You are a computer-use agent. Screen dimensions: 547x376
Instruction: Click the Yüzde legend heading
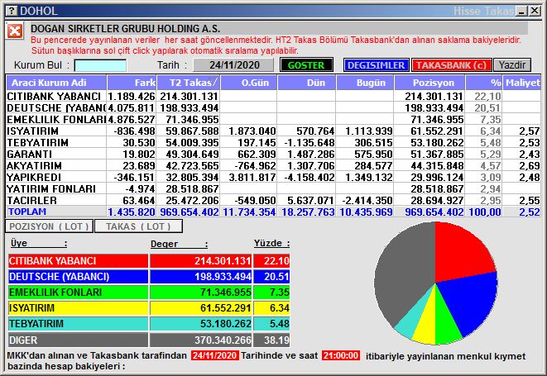(x=271, y=243)
